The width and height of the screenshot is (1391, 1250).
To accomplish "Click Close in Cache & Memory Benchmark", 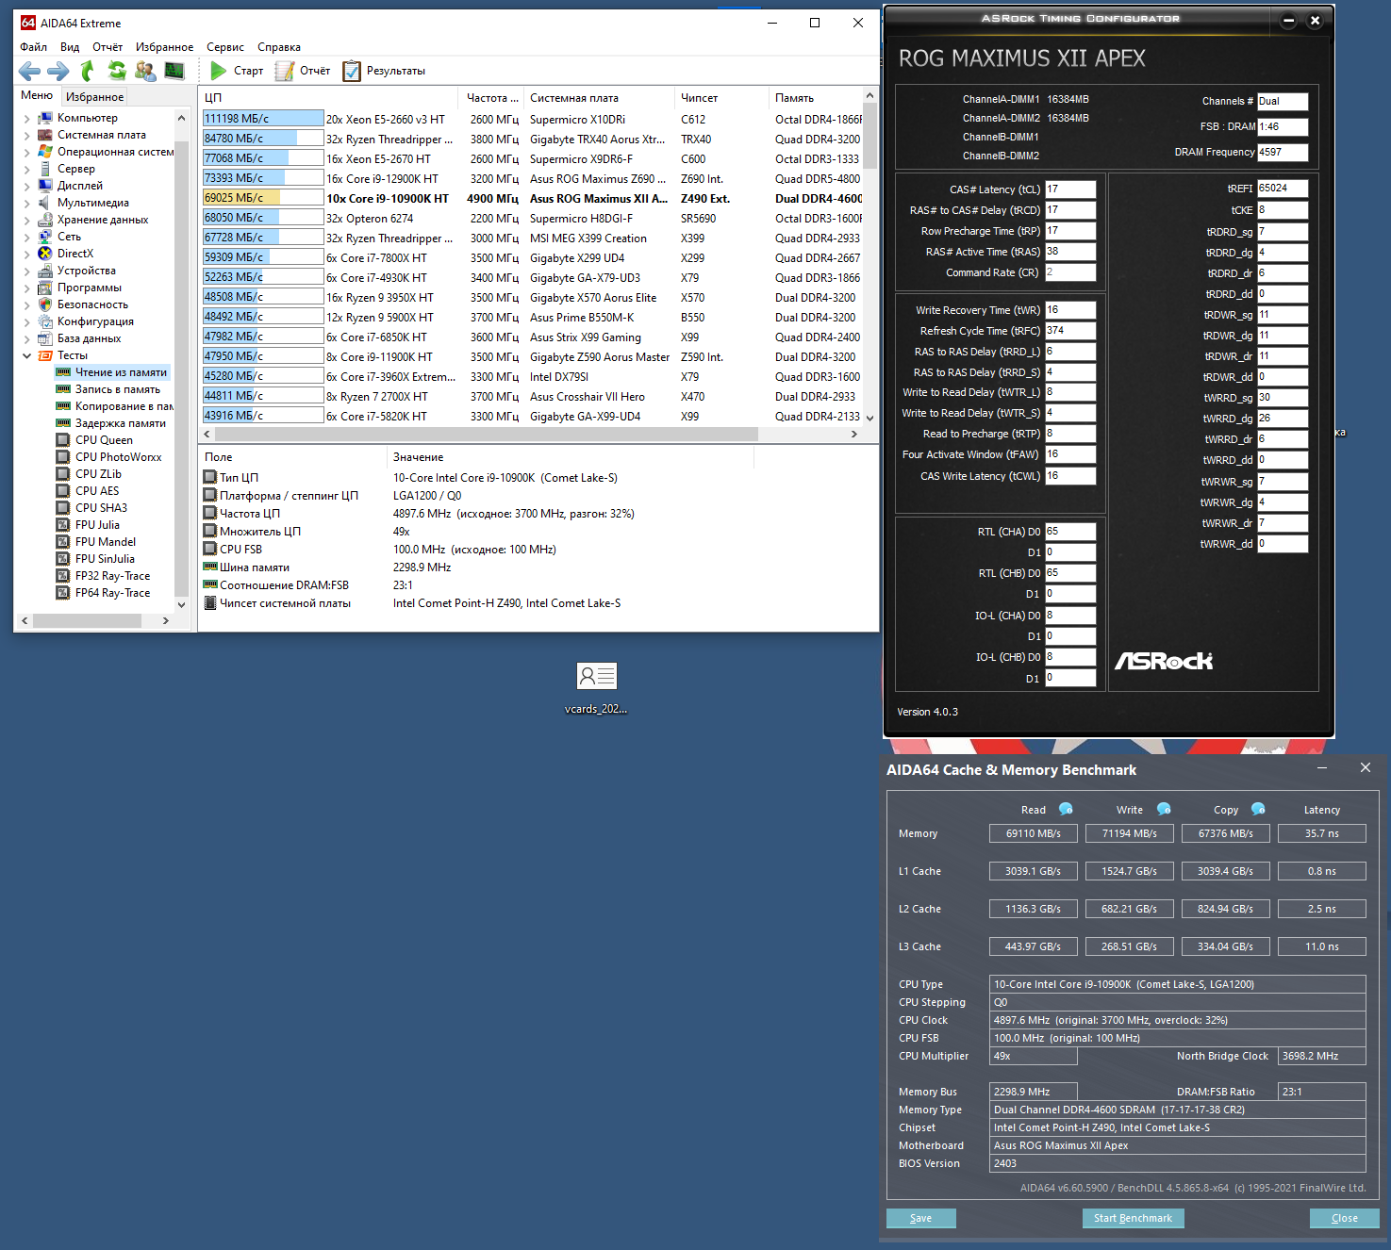I will [x=1345, y=1218].
